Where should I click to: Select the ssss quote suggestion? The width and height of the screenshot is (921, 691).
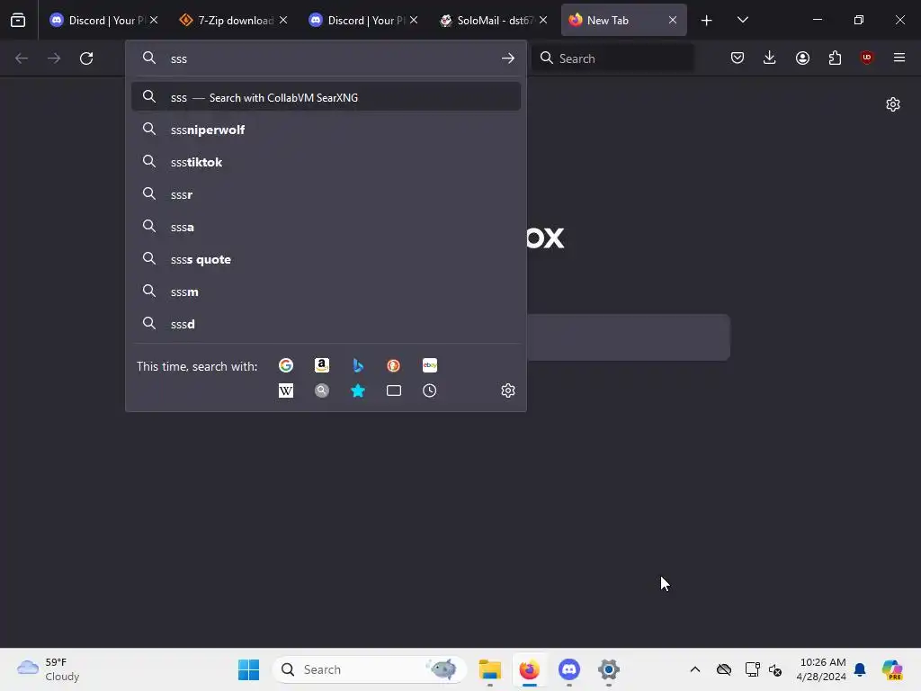pos(326,259)
